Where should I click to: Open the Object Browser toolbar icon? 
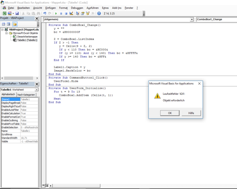click(x=88, y=13)
